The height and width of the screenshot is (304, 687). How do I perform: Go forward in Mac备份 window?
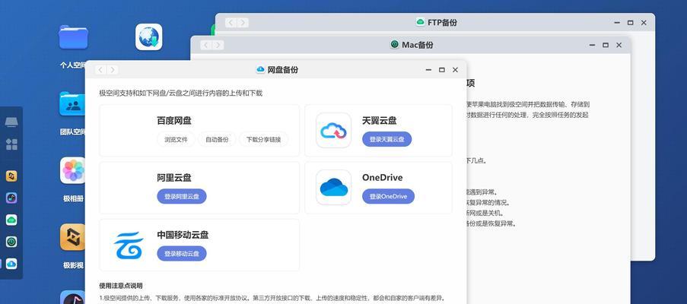pos(218,45)
